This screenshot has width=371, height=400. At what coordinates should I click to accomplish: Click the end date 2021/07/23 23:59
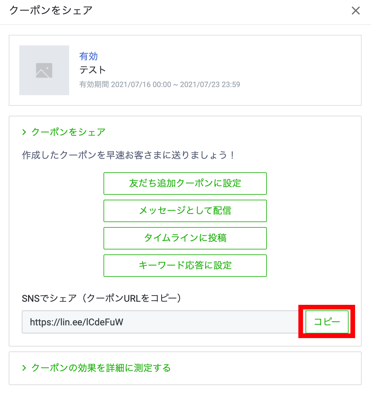(210, 85)
